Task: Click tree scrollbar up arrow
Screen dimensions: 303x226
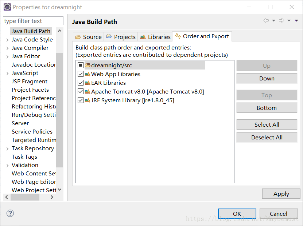Action: (x=60, y=31)
